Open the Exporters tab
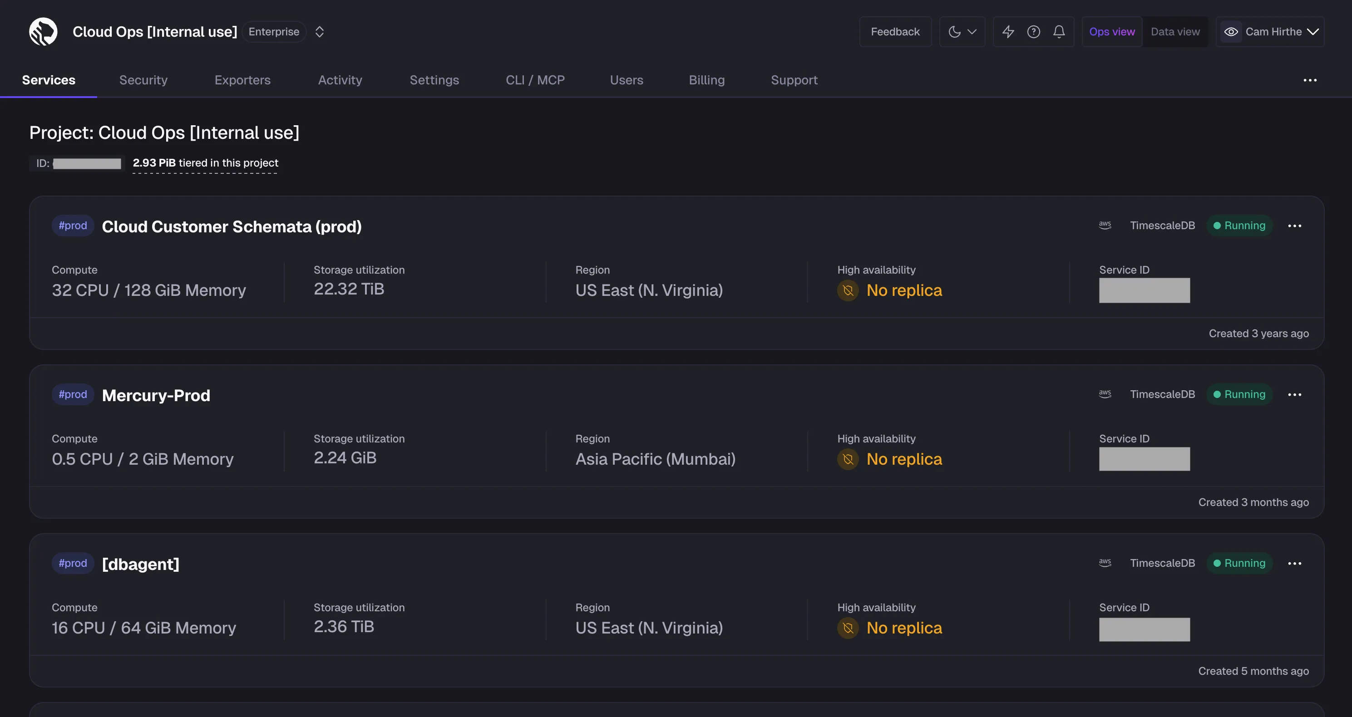 click(x=242, y=80)
